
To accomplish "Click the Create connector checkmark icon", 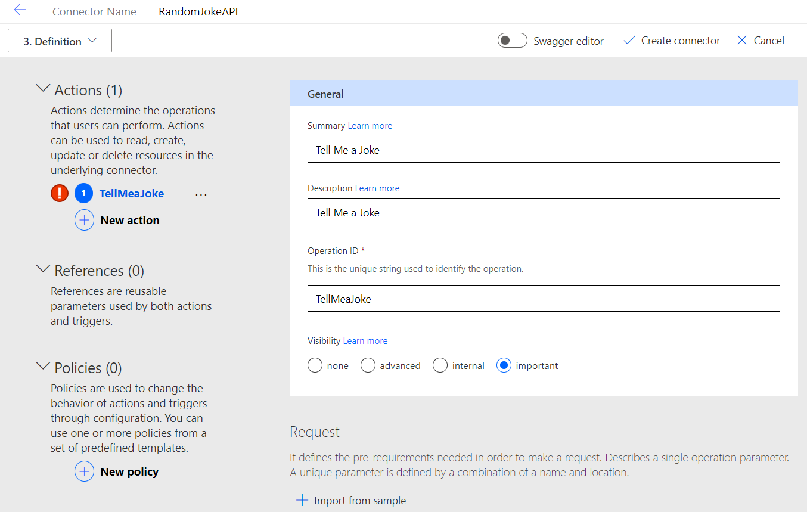I will [x=629, y=41].
